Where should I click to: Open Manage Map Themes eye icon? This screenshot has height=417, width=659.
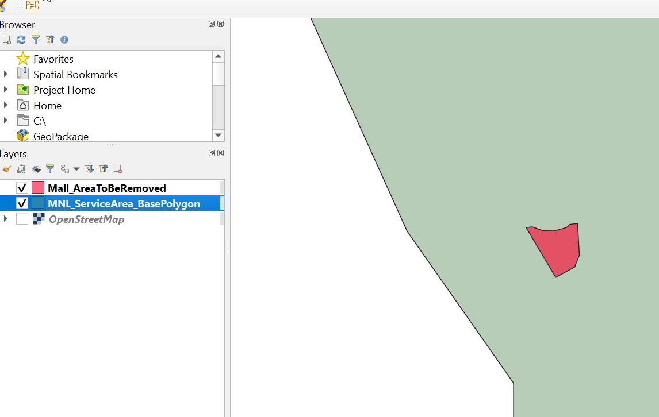click(36, 169)
